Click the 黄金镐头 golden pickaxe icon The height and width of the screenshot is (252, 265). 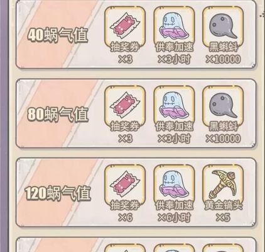223,185
